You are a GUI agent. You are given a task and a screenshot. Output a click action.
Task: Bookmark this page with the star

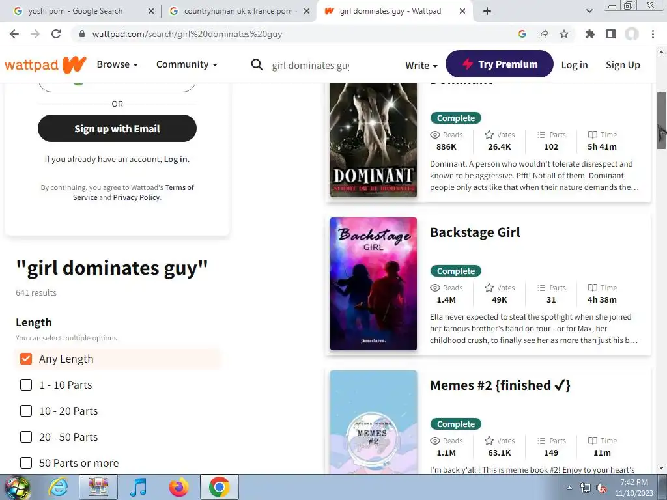tap(564, 34)
